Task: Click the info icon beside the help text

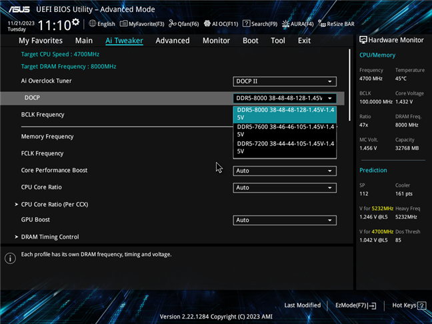Action: pos(10,258)
